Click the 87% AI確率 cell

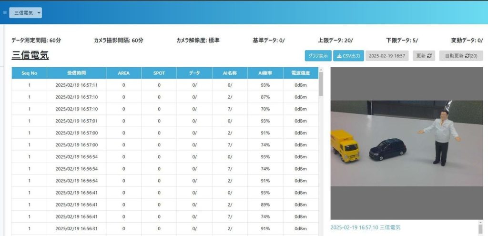tap(265, 97)
